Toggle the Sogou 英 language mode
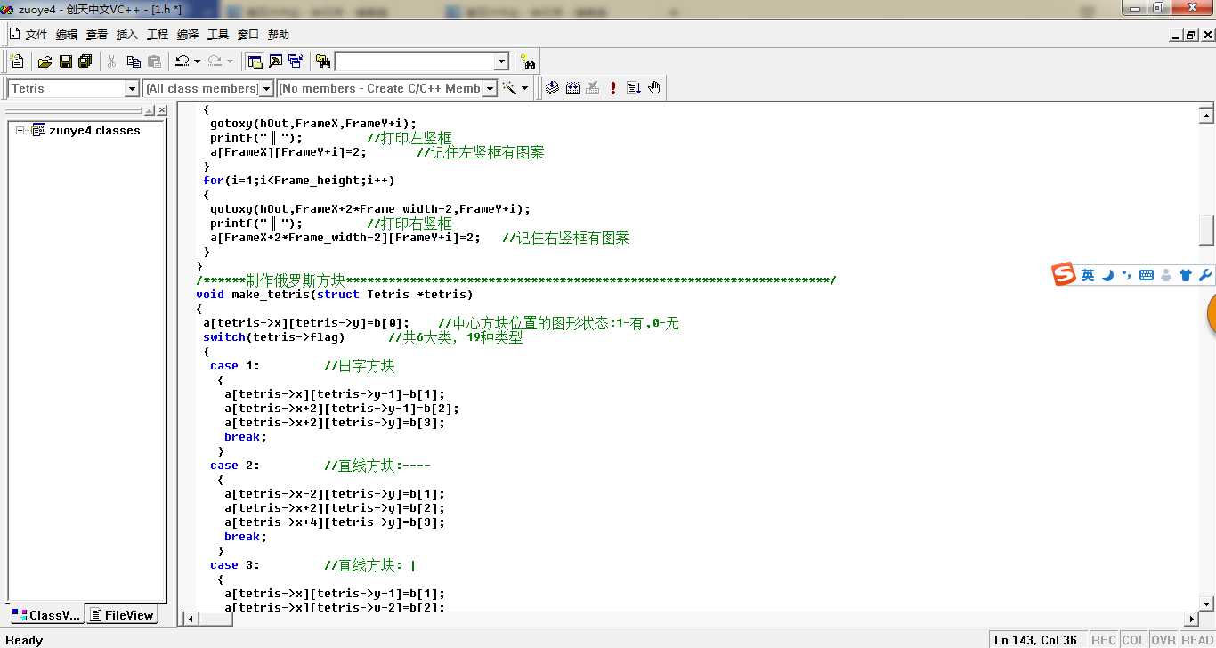This screenshot has height=648, width=1216. (1088, 275)
